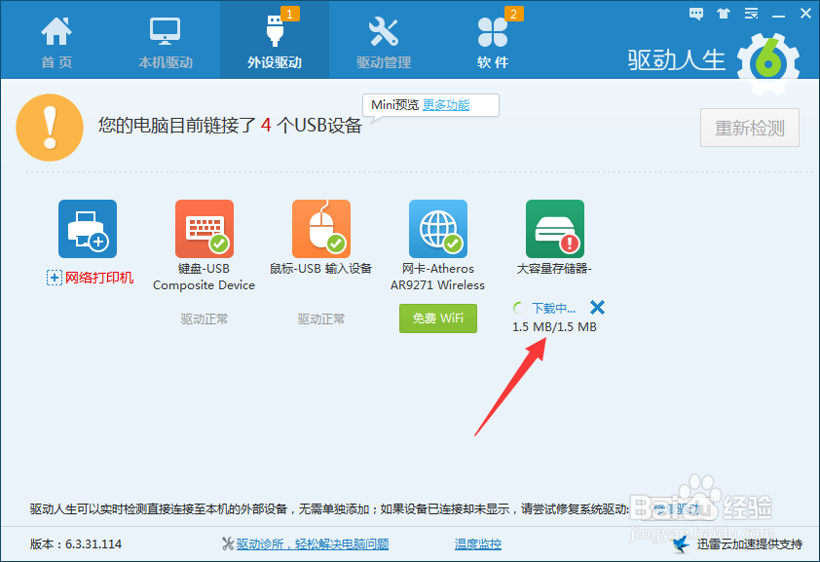The height and width of the screenshot is (562, 820).
Task: Open the main menu icon in title bar
Action: click(x=751, y=14)
